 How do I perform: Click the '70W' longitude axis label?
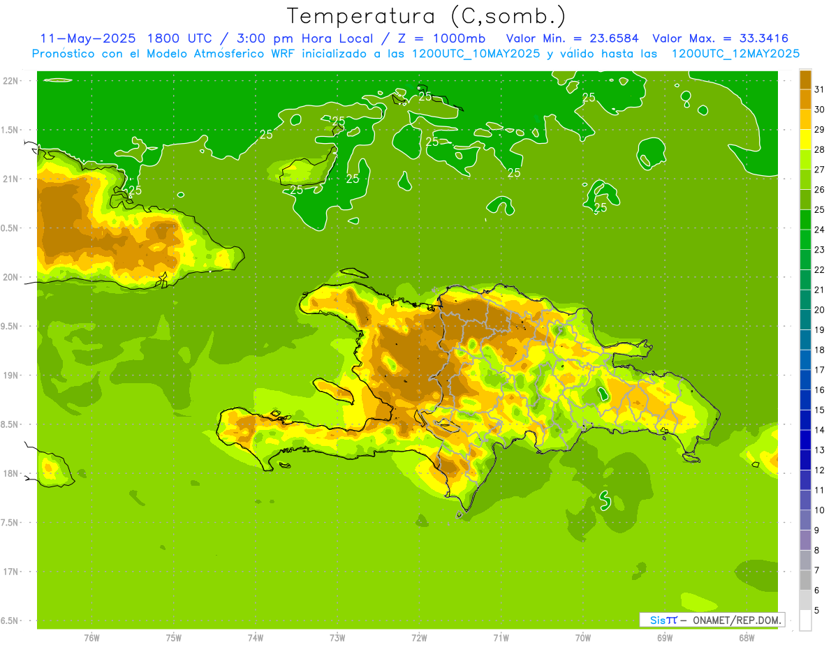[x=583, y=638]
